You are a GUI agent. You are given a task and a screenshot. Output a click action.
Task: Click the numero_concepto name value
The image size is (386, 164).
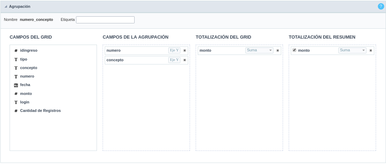click(37, 19)
